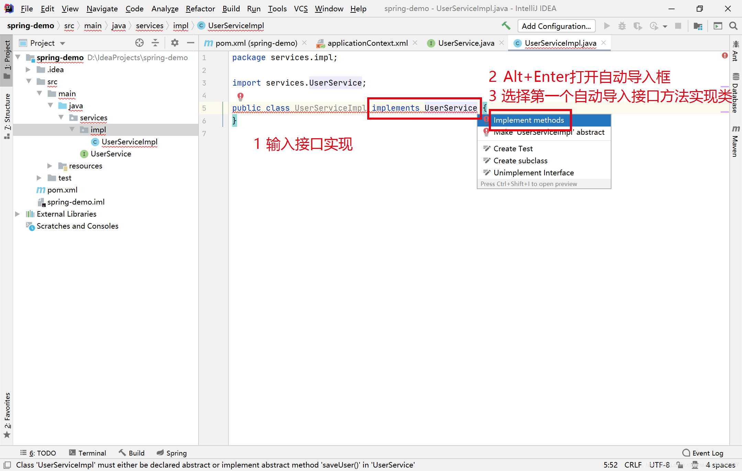The width and height of the screenshot is (742, 471).
Task: Open Project panel settings via gear icon
Action: [175, 43]
